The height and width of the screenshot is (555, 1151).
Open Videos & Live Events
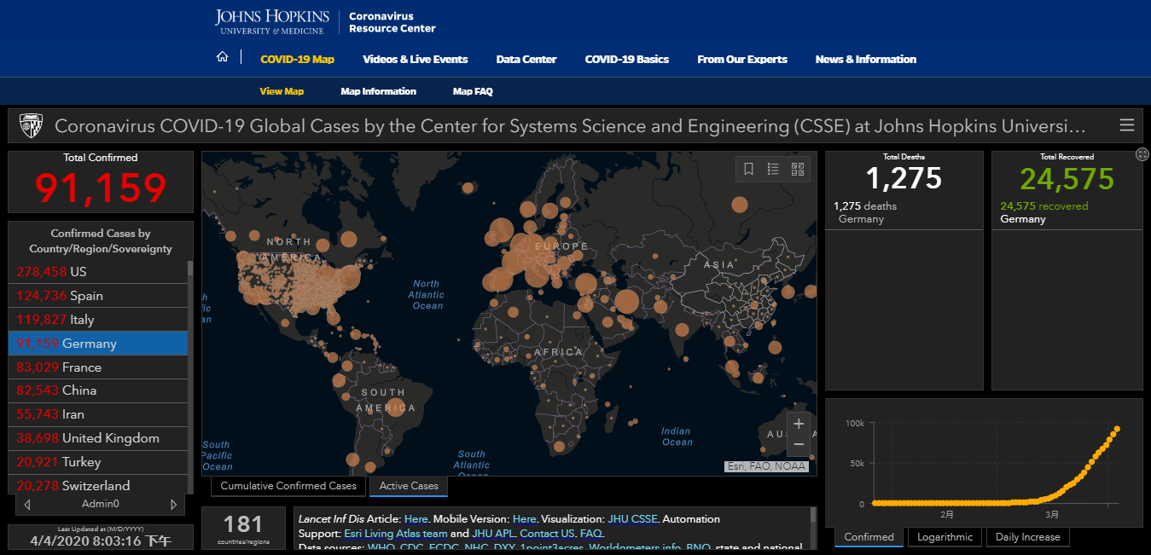click(416, 60)
